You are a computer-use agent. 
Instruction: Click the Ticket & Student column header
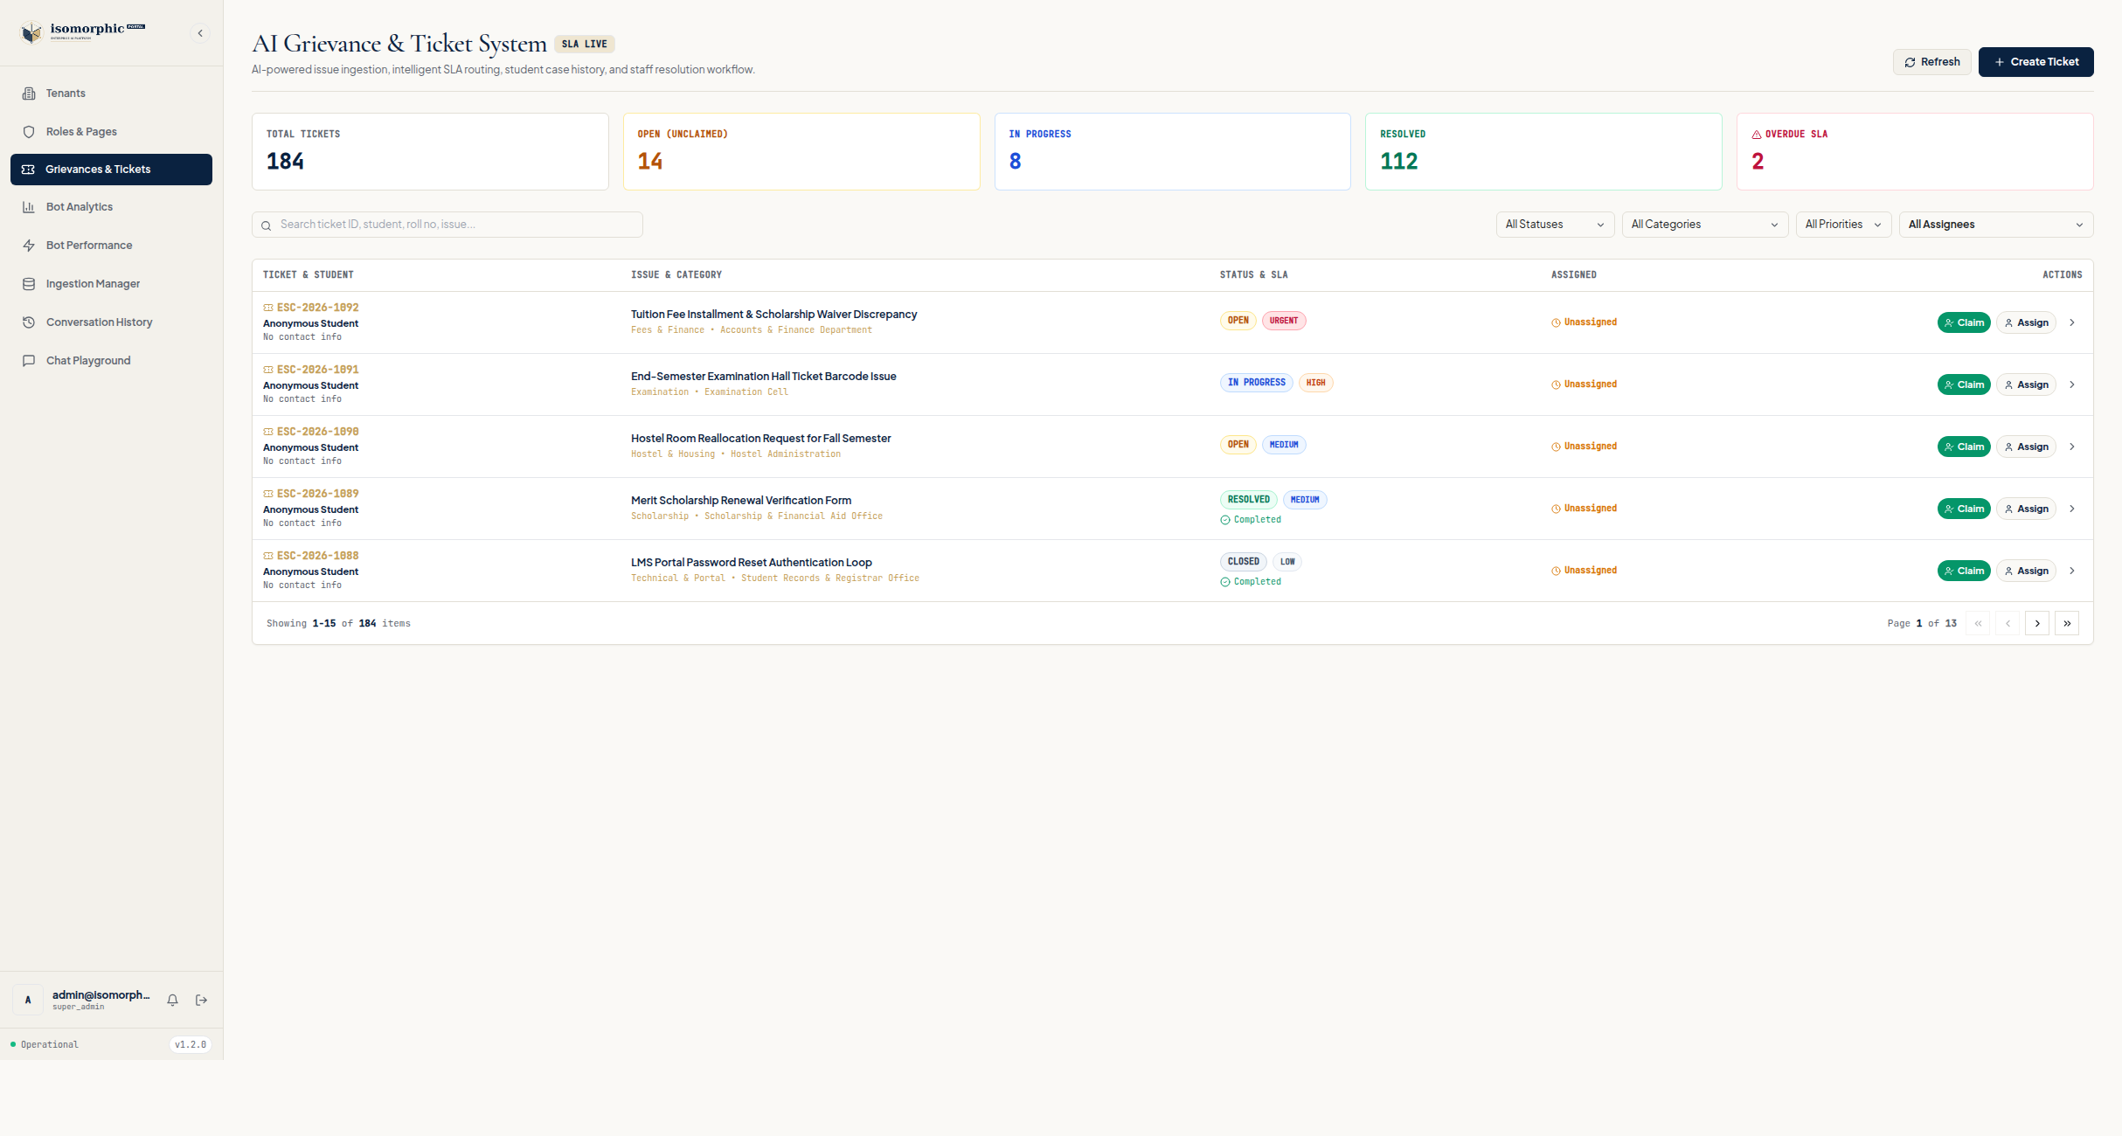point(309,275)
